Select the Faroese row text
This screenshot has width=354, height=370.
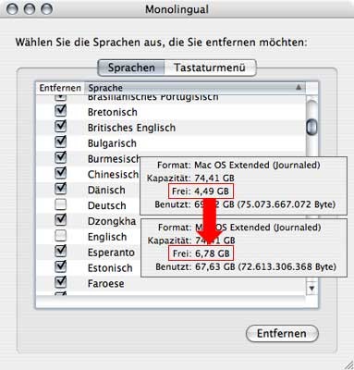(105, 283)
